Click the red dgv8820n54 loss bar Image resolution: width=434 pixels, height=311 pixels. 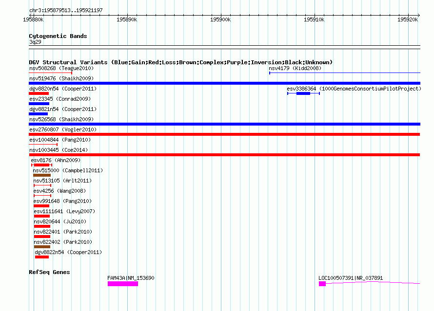point(39,93)
